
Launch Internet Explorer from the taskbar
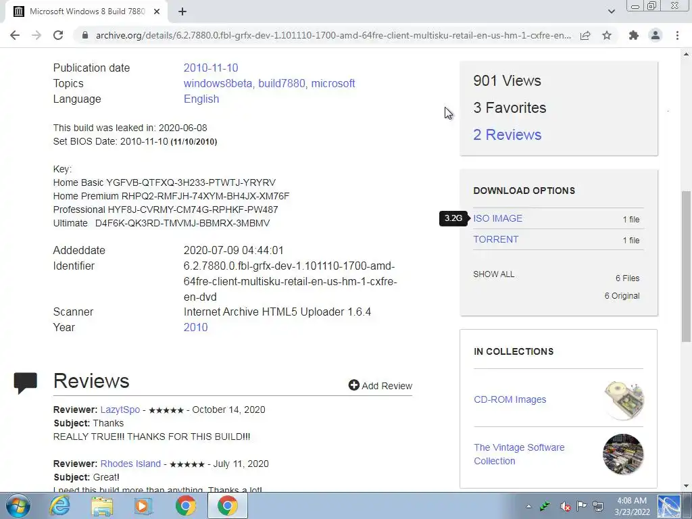59,505
